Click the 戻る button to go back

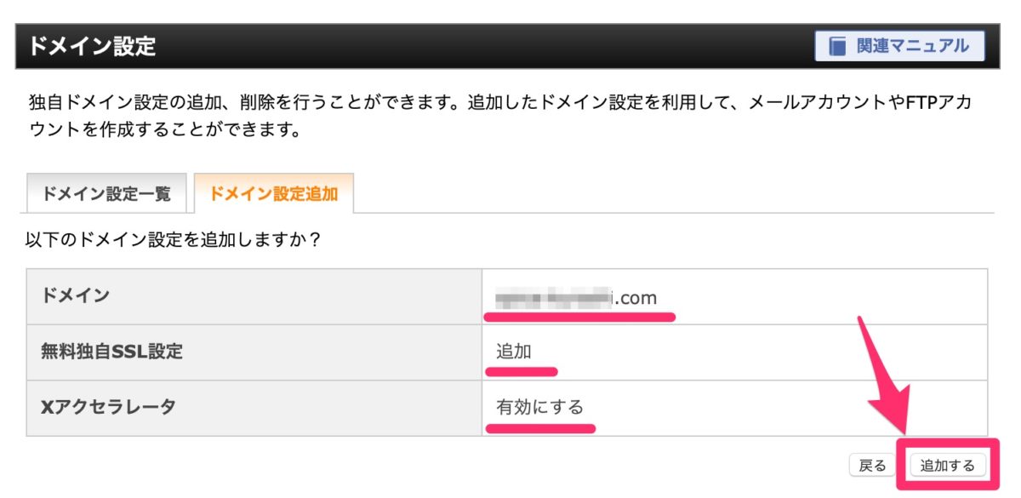coord(872,466)
